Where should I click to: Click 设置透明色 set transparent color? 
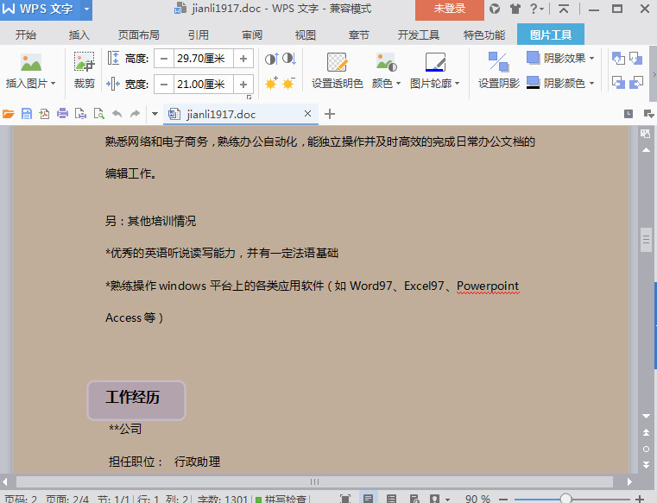coord(337,71)
